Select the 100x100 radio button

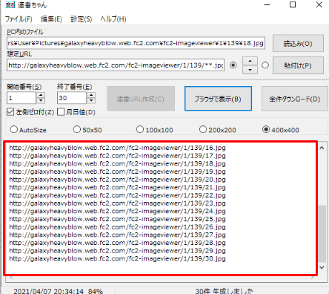coord(140,129)
